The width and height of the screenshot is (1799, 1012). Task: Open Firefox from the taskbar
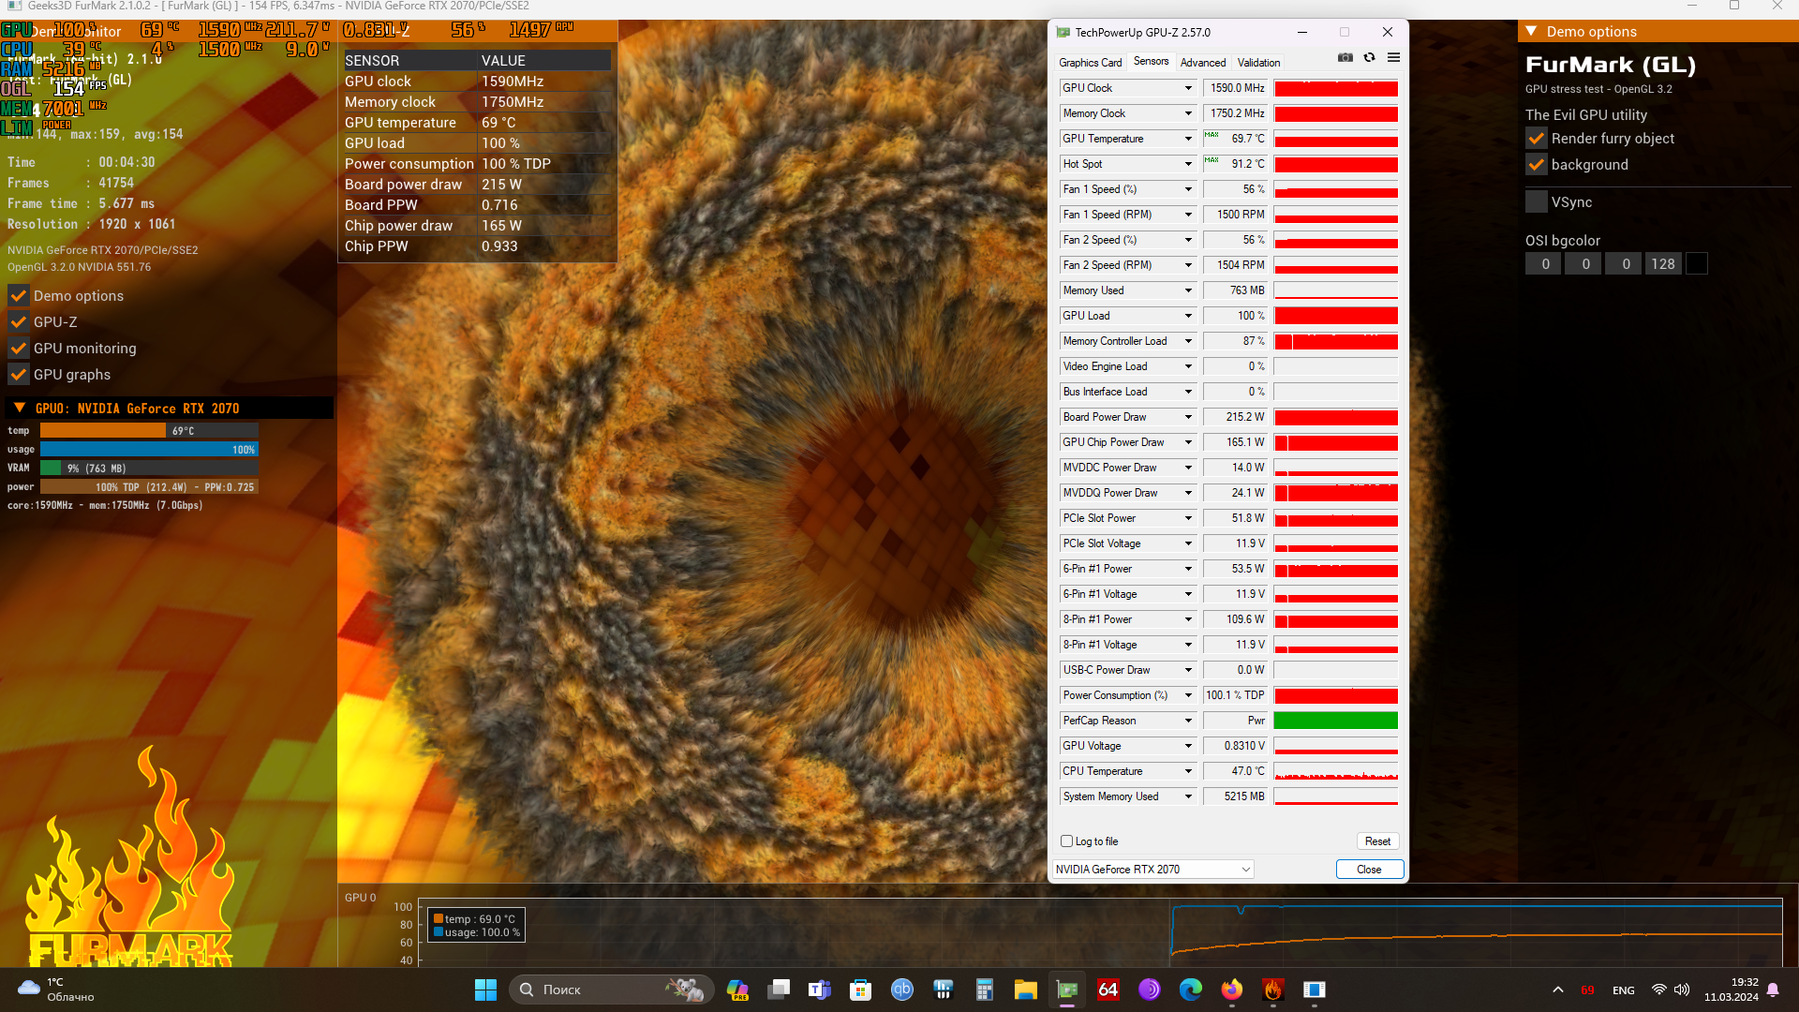[x=1231, y=990]
